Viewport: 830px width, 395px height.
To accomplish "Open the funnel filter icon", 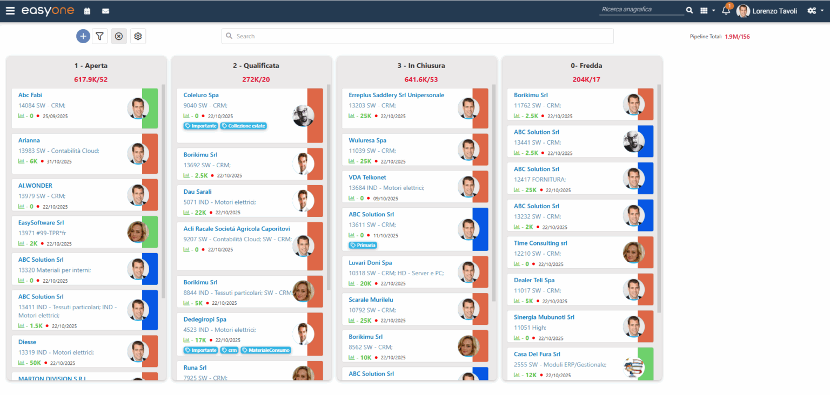I will 100,36.
